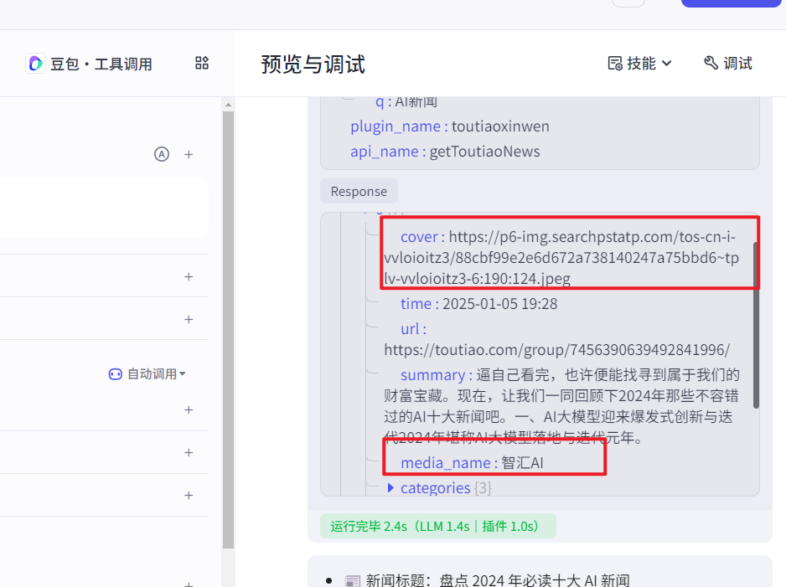Click the robot icon beside 自动调用
The width and height of the screenshot is (786, 587).
pyautogui.click(x=116, y=374)
